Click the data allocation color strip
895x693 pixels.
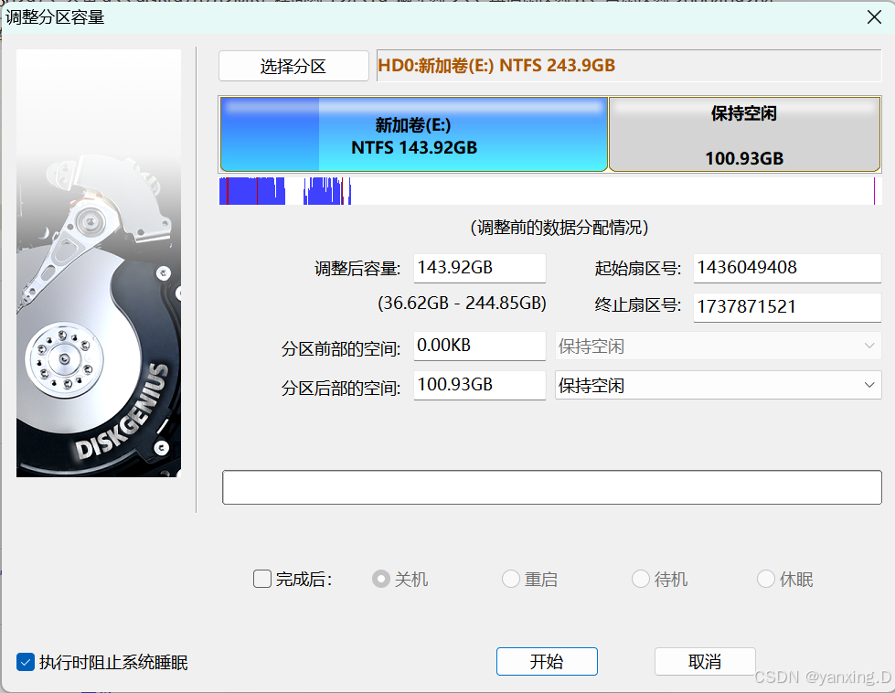click(549, 190)
